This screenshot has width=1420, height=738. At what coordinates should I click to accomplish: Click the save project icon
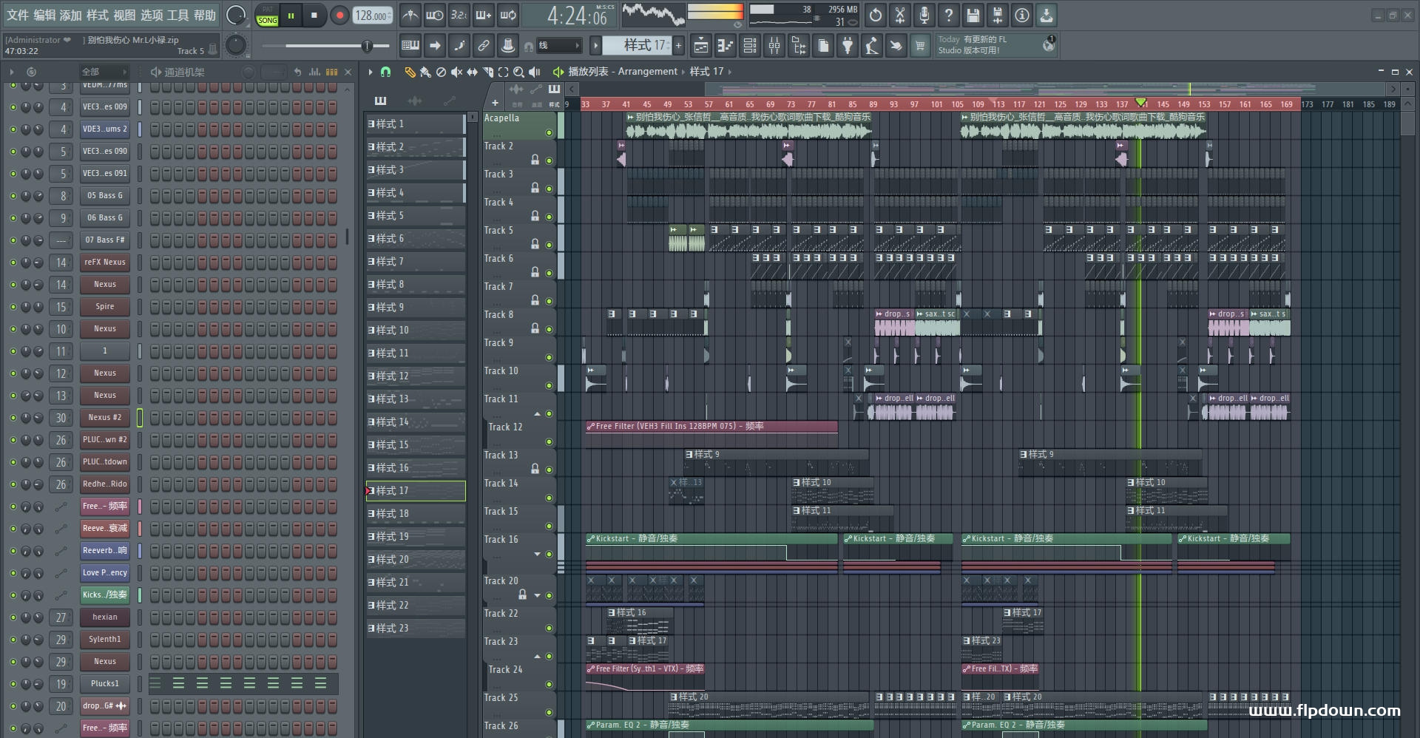pos(973,15)
